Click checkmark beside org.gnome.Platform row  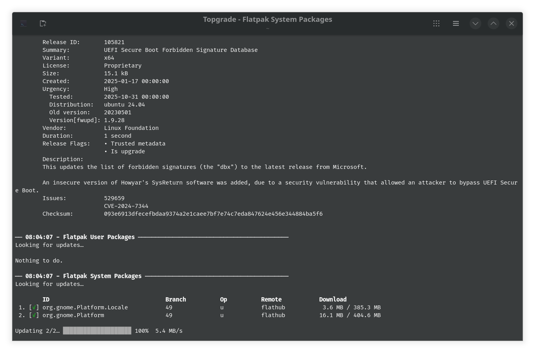click(34, 315)
